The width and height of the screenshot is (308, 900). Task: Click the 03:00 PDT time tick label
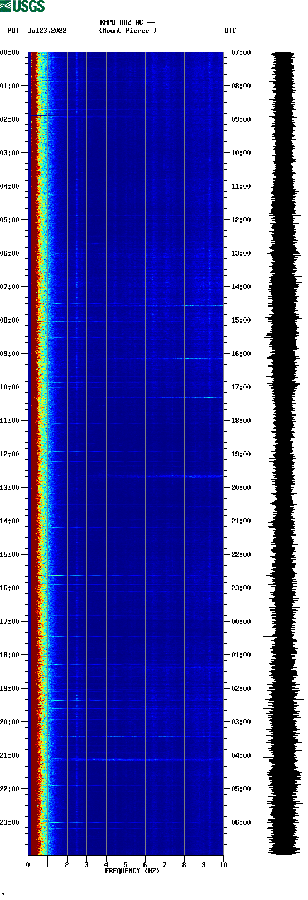[x=9, y=153]
